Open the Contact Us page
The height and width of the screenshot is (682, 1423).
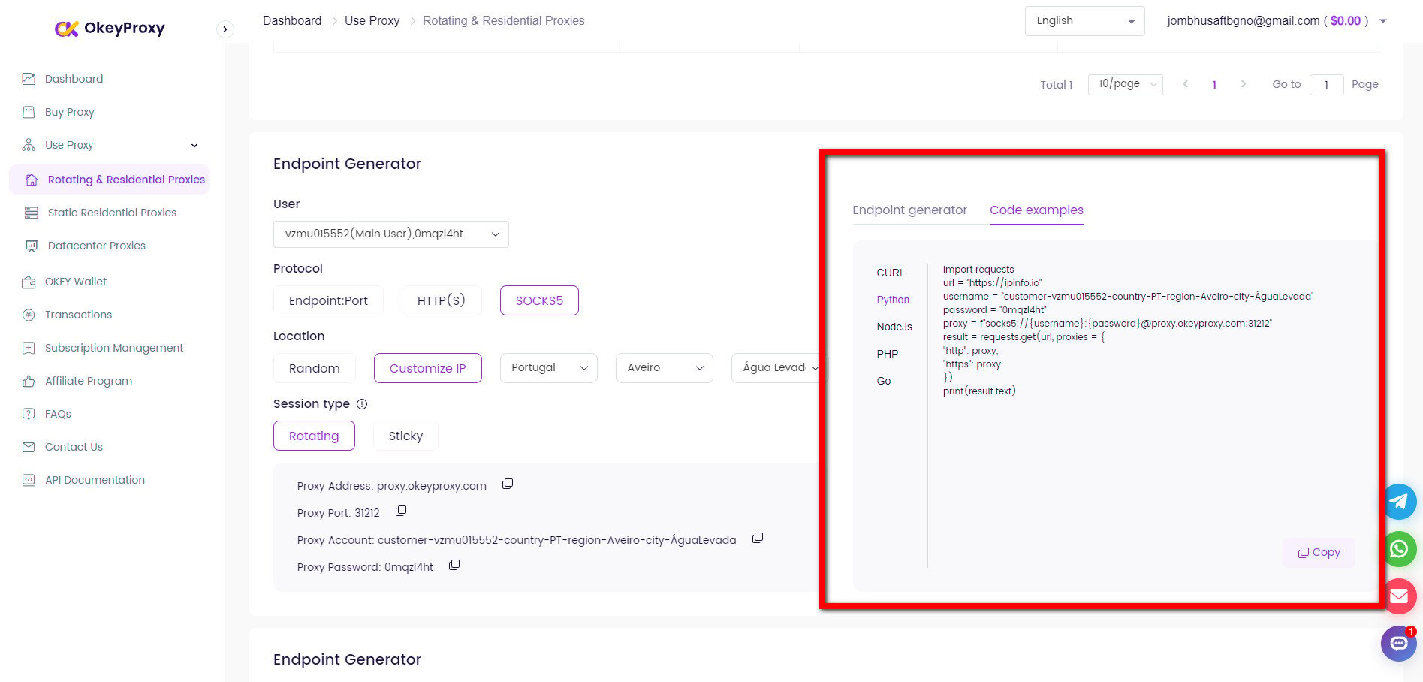(x=74, y=447)
